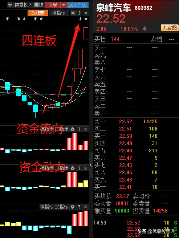This screenshot has width=179, height=238.
Task: Click the 买三 price 22.50
Action: click(x=126, y=136)
